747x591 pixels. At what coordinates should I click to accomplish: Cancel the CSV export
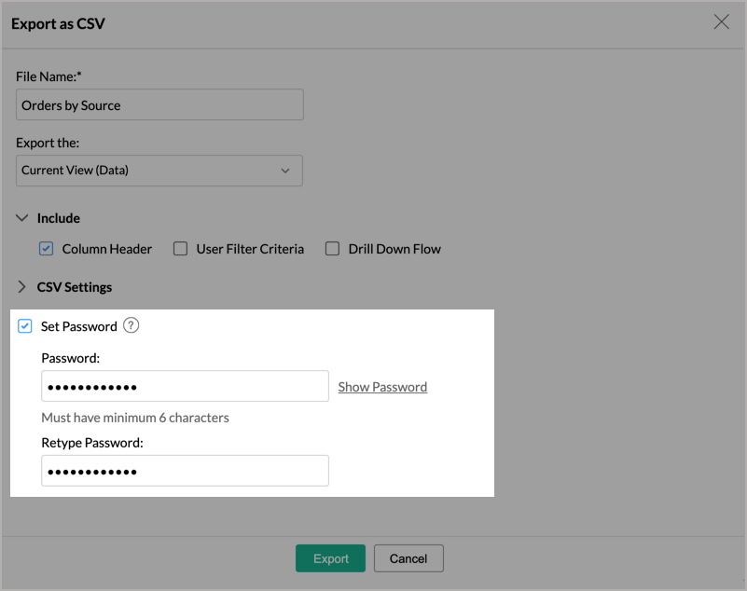408,558
